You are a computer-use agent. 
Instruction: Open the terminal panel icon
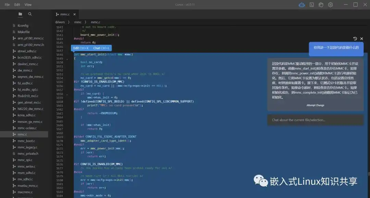[312, 5]
